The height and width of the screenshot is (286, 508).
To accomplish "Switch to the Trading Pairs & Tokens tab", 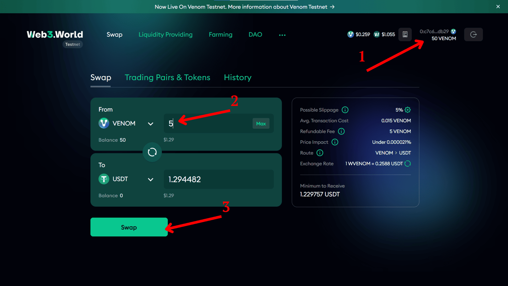I will click(x=167, y=77).
